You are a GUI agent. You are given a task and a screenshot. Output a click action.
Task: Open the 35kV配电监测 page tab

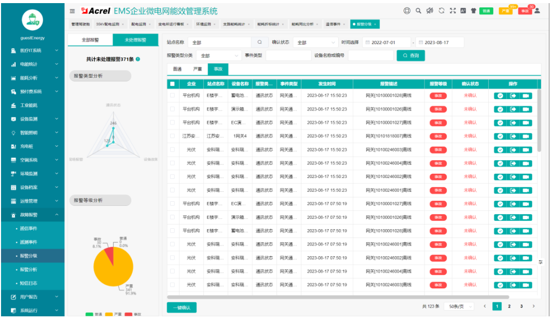[x=108, y=24]
